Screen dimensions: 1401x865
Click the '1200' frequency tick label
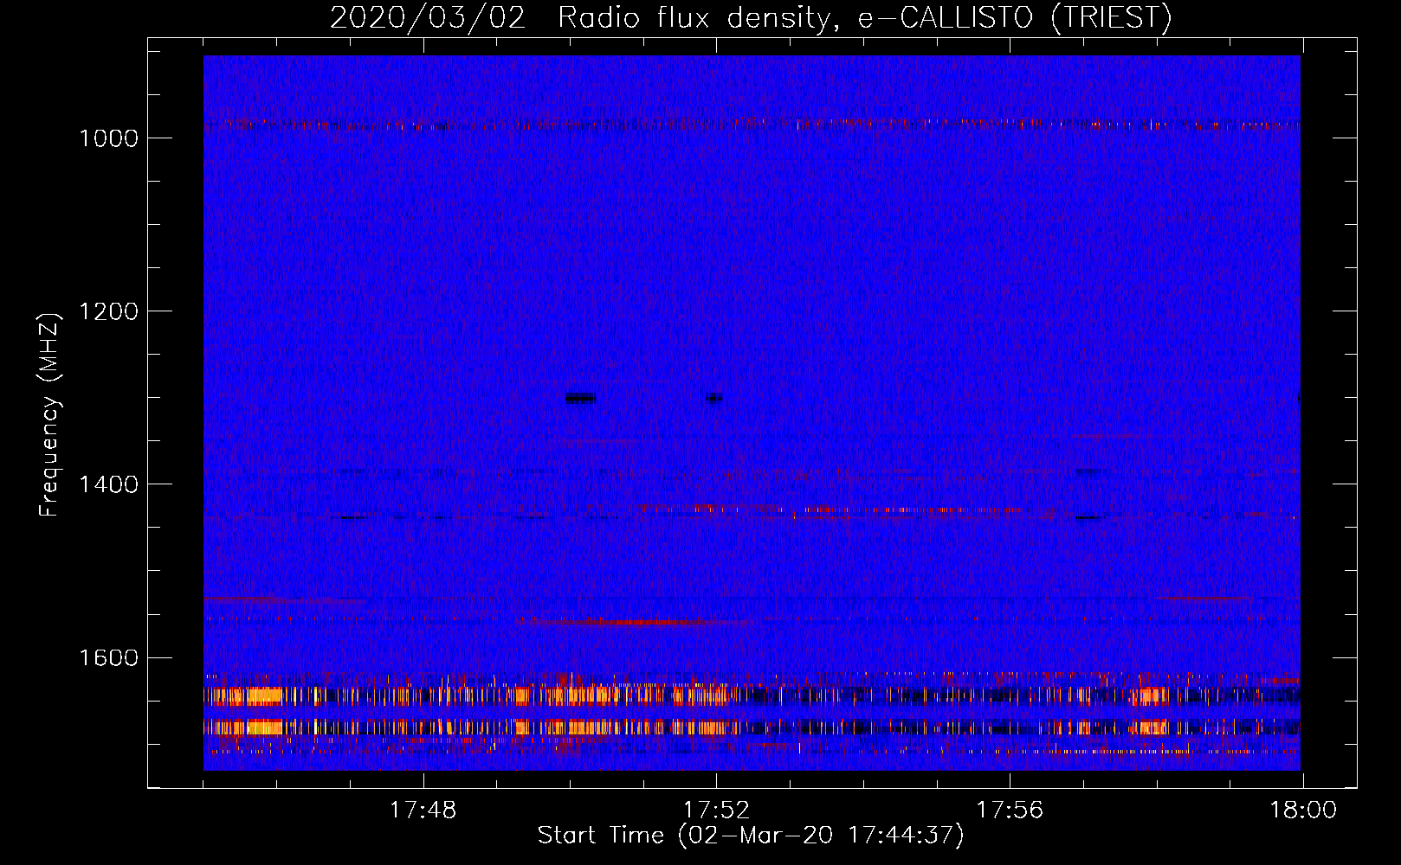coord(108,311)
